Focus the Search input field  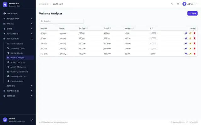pos(62,21)
